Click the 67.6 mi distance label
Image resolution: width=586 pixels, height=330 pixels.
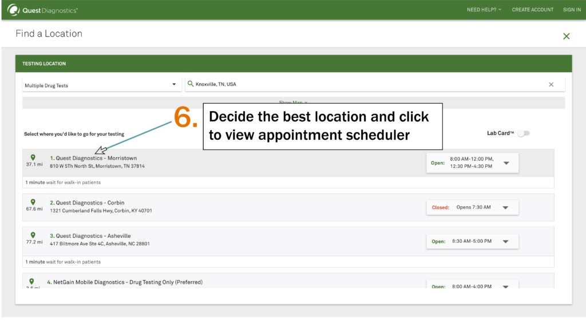(x=34, y=209)
